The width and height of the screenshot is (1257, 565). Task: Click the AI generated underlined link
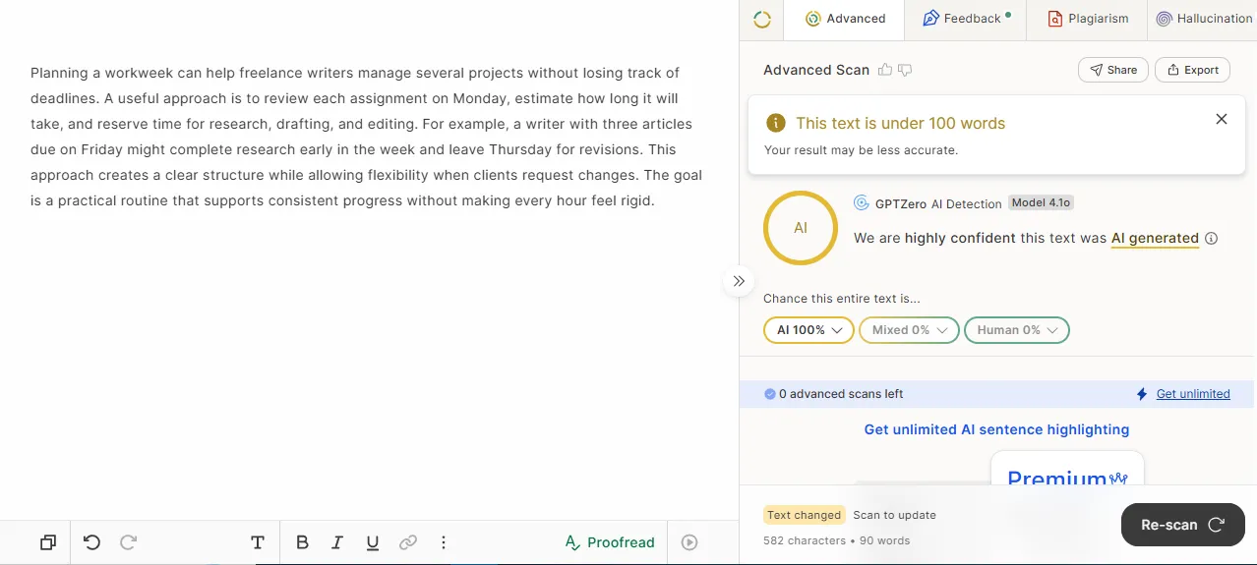1155,238
